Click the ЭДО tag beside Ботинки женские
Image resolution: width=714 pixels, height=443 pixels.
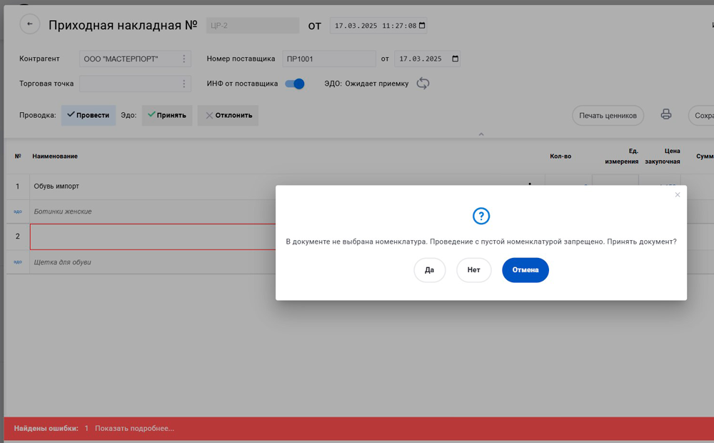(x=18, y=212)
